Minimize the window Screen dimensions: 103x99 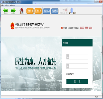96,1
